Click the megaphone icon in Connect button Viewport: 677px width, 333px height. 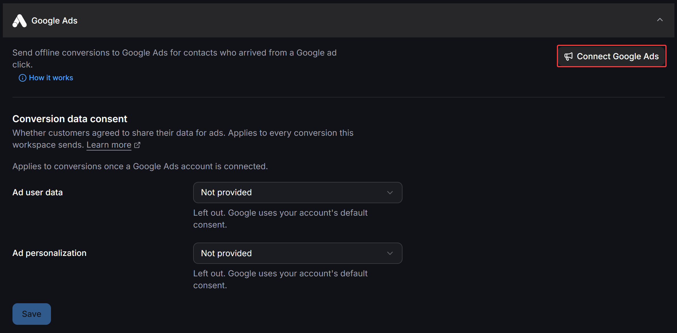point(569,56)
